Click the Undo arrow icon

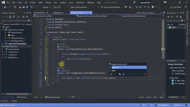(31, 7)
